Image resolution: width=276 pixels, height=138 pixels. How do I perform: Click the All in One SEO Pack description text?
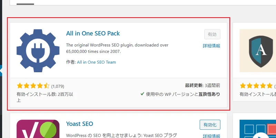117,48
